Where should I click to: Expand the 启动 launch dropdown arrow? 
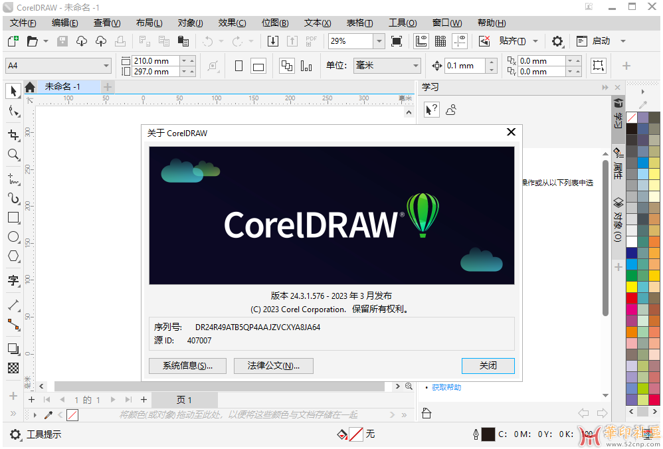623,41
